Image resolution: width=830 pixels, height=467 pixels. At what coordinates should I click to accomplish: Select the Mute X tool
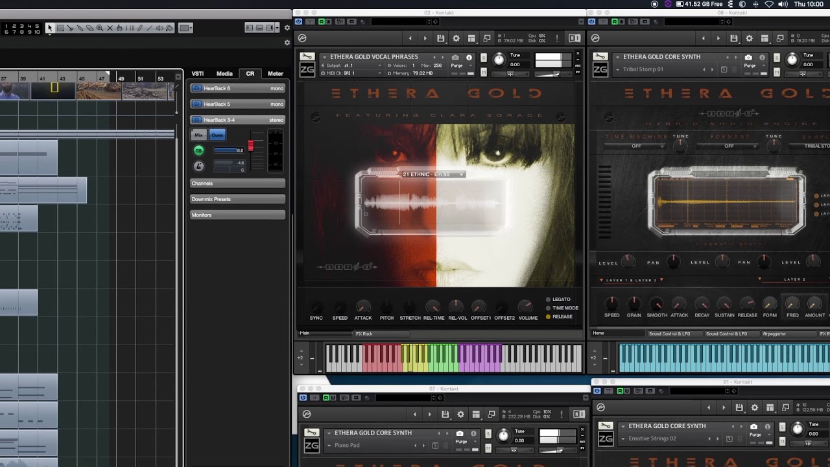tap(110, 28)
